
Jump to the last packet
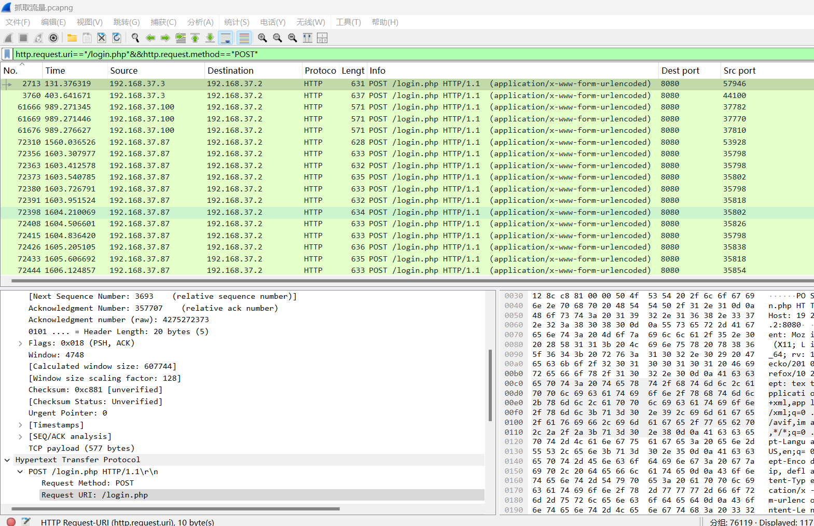[210, 38]
